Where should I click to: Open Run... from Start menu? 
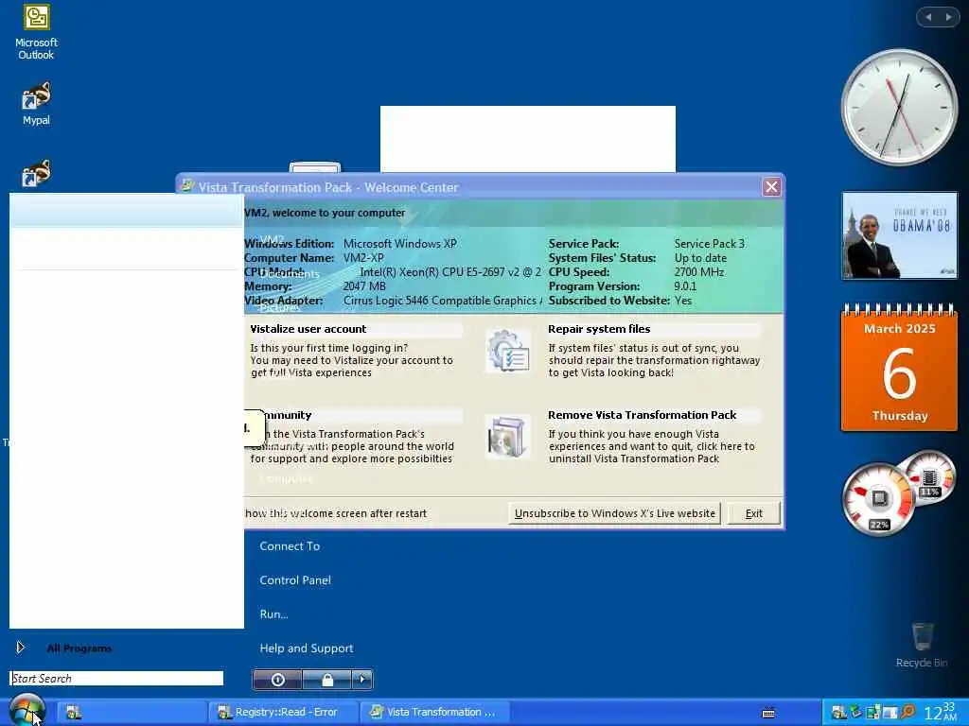[273, 614]
